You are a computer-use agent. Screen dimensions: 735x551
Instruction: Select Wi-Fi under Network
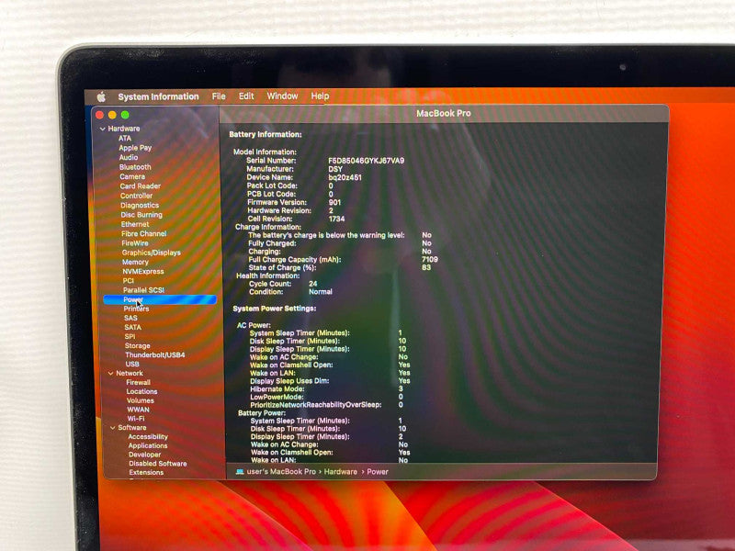136,419
